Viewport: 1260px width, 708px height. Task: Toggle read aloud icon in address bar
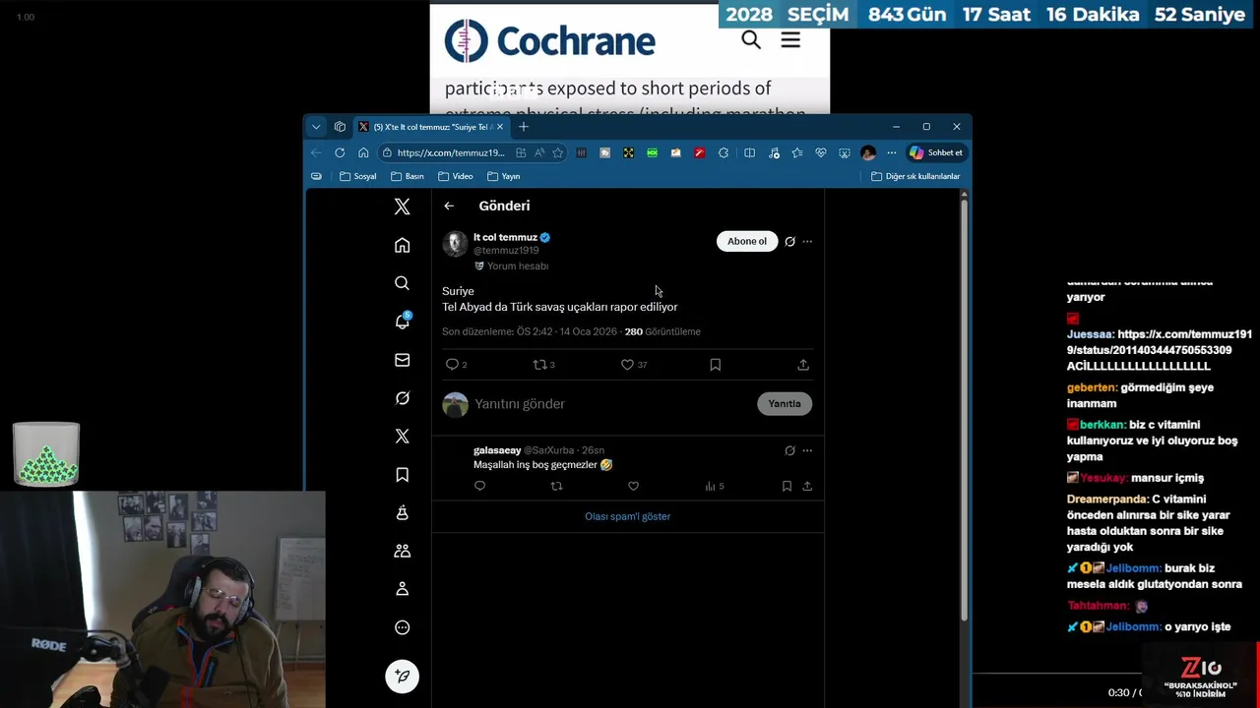(539, 152)
